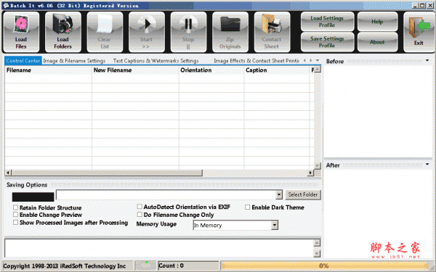This screenshot has width=436, height=272.
Task: Click the 0% progress bar
Action: click(x=324, y=265)
